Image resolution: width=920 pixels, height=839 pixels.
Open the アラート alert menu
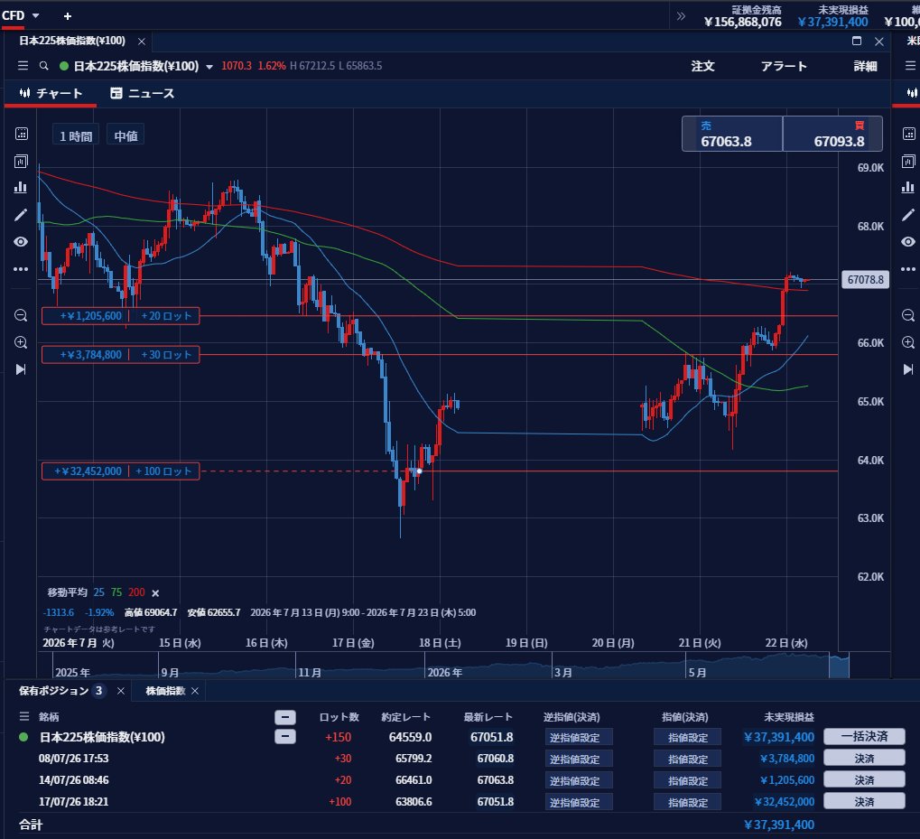(x=784, y=66)
